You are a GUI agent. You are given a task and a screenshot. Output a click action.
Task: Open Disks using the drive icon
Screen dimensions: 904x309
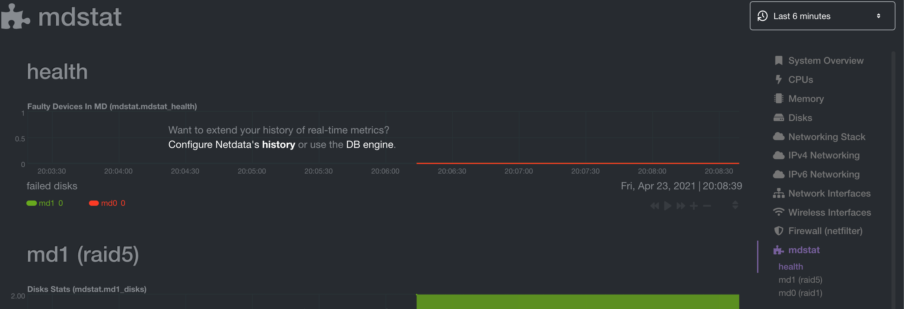pos(779,118)
